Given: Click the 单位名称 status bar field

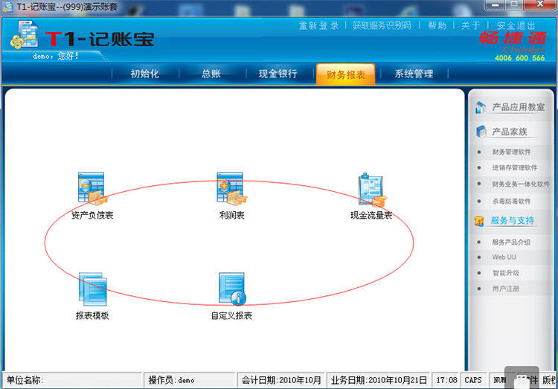Looking at the screenshot, I should (x=72, y=380).
